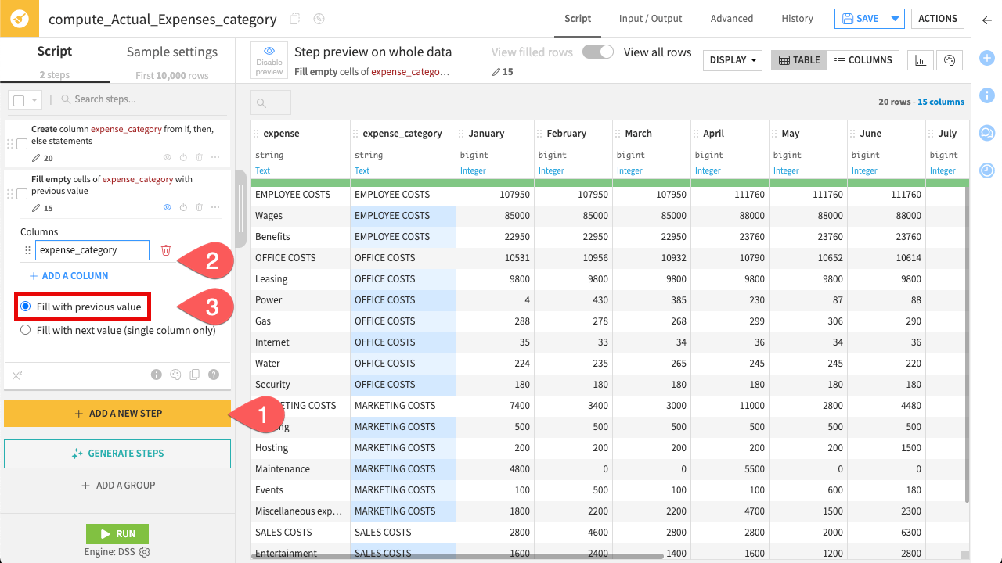
Task: Copy the step using copy icon
Action: point(194,375)
